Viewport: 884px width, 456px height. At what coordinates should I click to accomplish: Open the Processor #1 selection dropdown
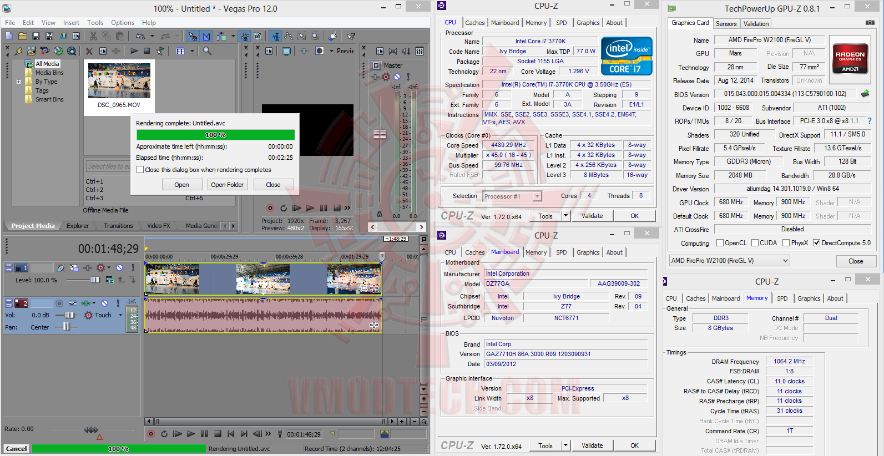(x=512, y=196)
